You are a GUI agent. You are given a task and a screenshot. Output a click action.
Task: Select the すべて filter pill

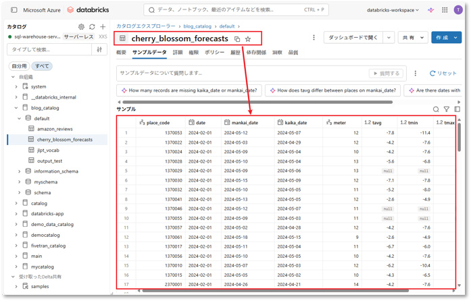42,66
